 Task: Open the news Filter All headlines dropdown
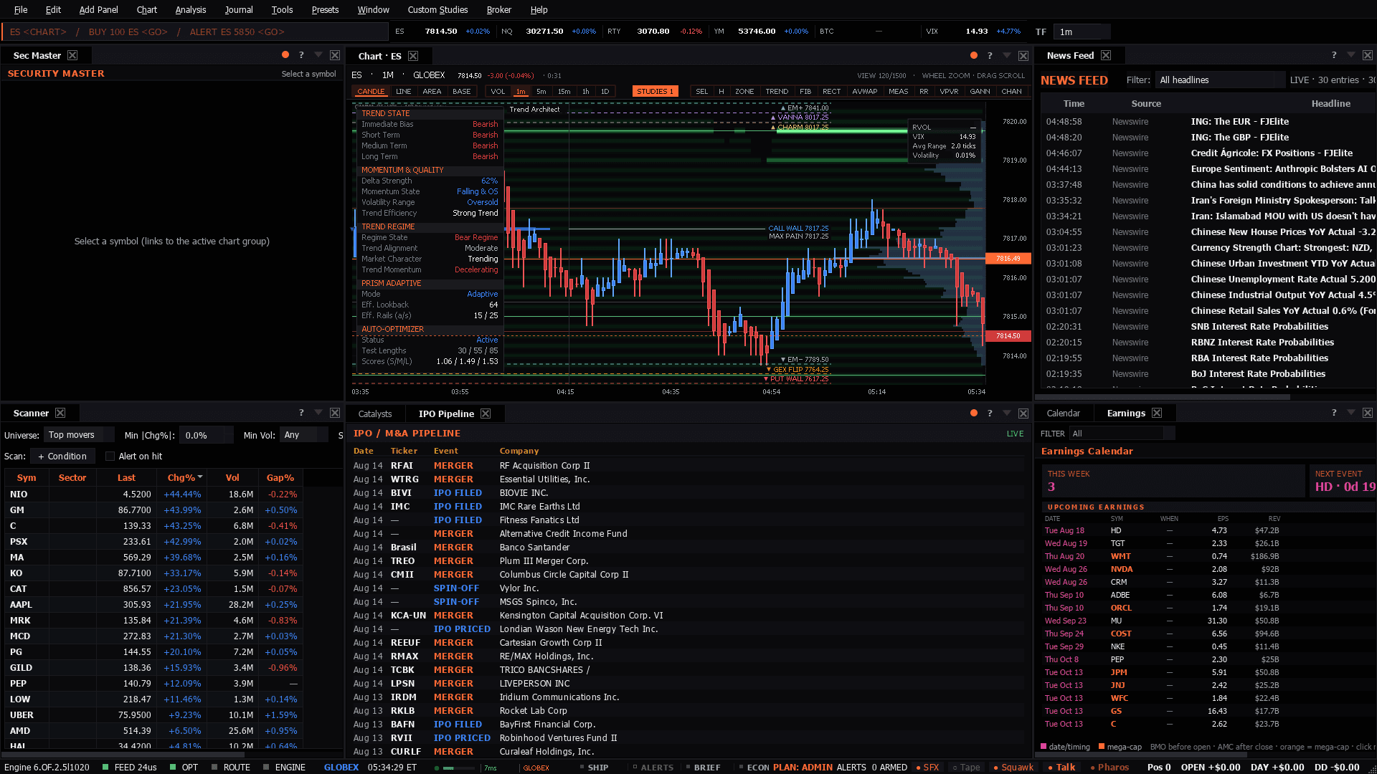point(1220,80)
